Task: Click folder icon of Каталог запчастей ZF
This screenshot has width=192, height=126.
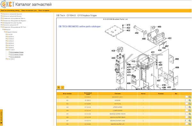Action: [x=3, y=25]
